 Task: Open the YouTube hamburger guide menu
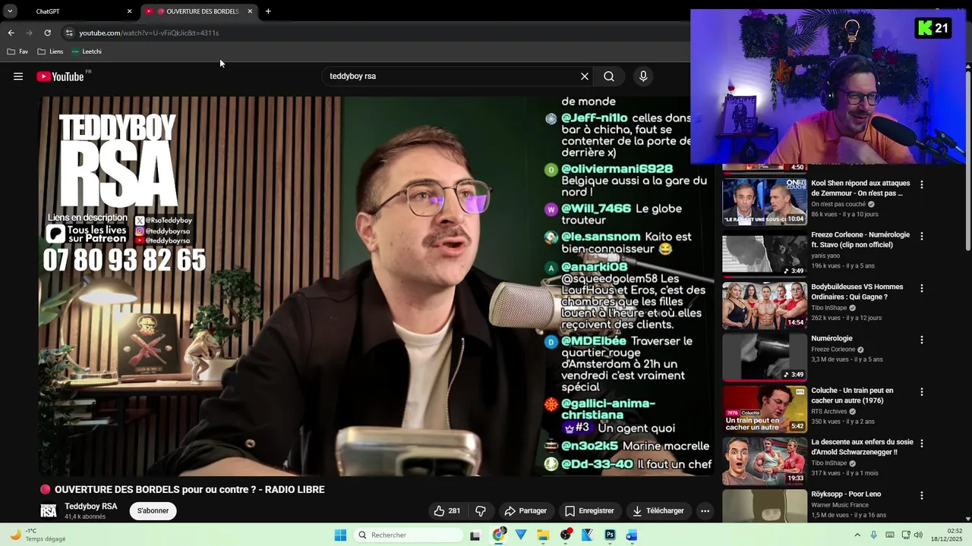18,77
